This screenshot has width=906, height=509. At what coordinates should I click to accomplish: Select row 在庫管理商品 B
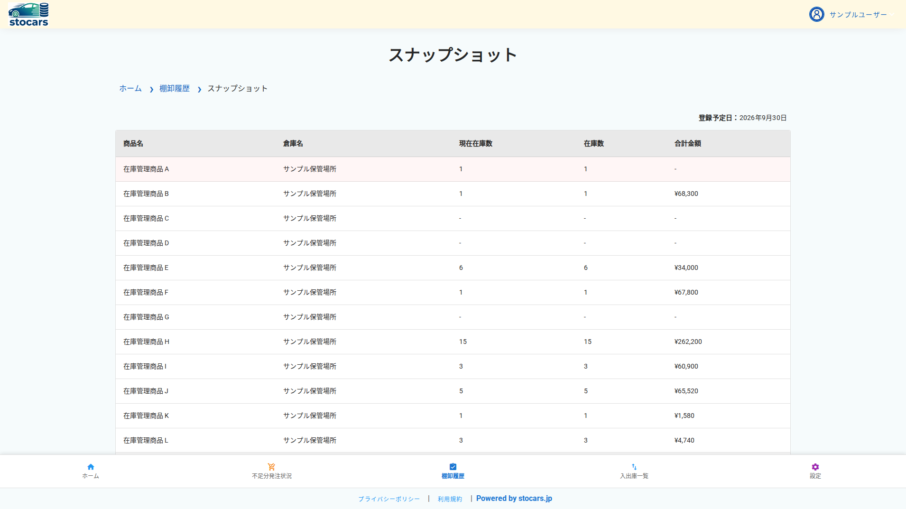(453, 194)
